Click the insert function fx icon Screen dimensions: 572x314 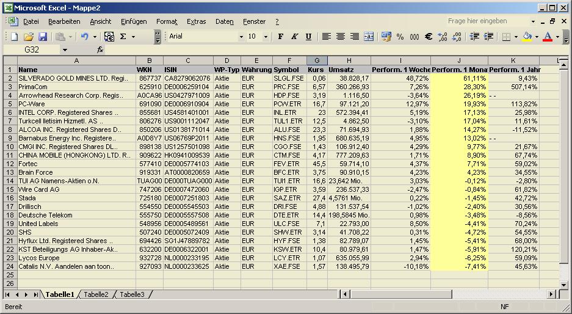pos(100,49)
